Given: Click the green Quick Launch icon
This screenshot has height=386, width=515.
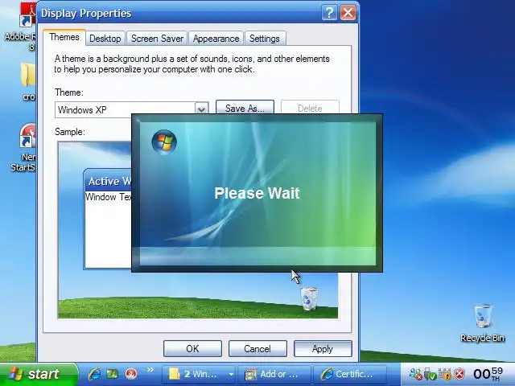Looking at the screenshot, I should point(113,374).
